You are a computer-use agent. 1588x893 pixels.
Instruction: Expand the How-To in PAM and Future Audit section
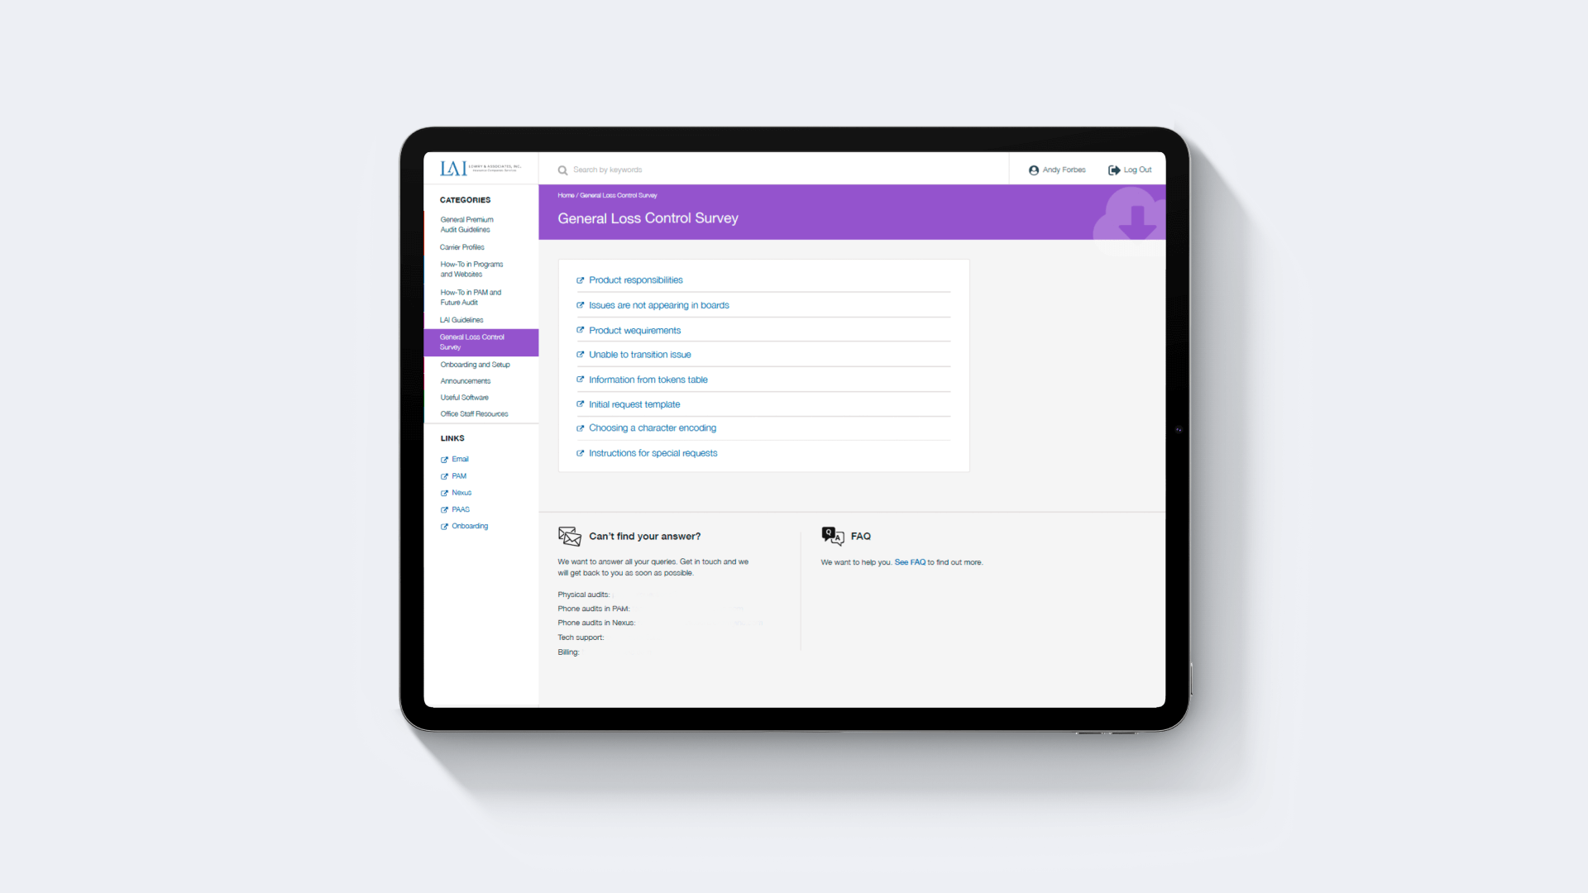pyautogui.click(x=471, y=297)
